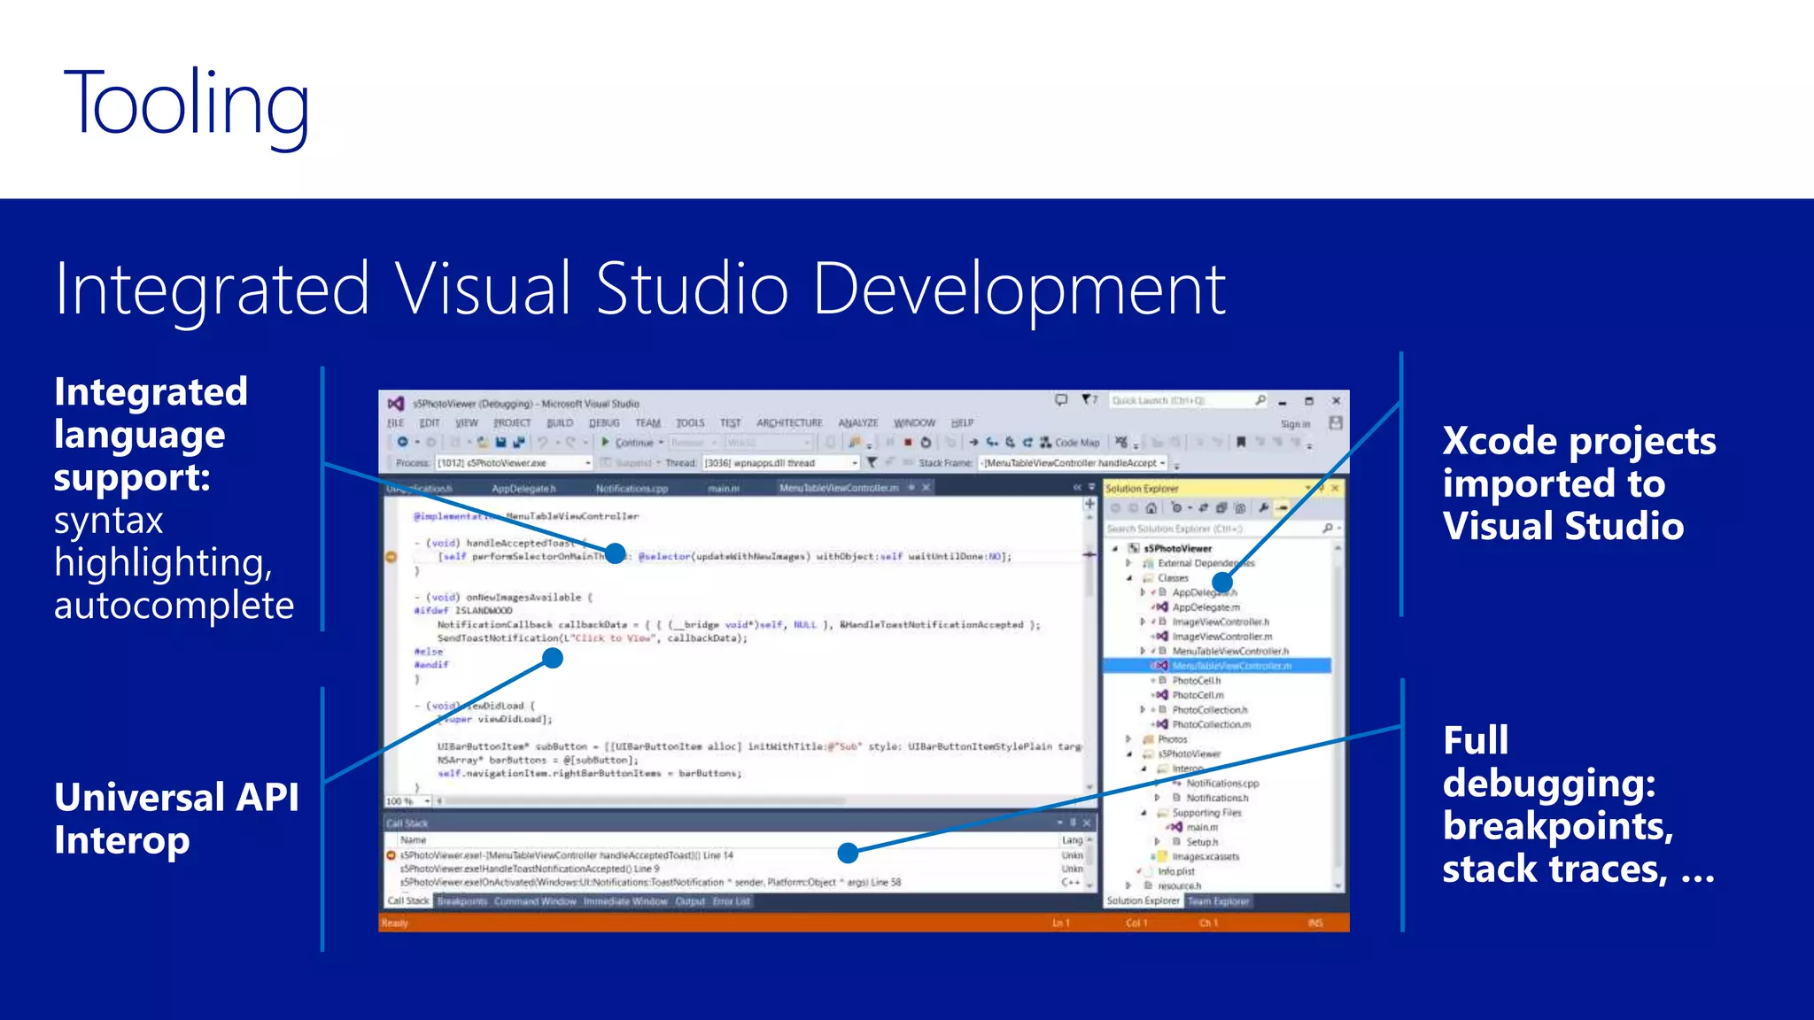This screenshot has height=1020, width=1814.
Task: Click the Sync with Active Document icon
Action: tap(1204, 508)
